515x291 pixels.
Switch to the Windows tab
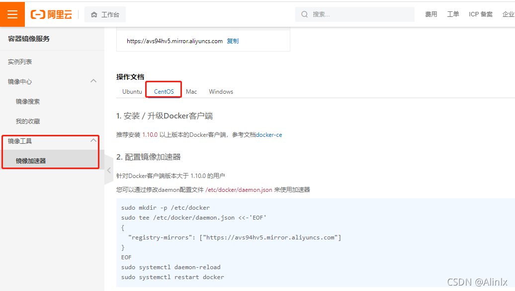221,92
